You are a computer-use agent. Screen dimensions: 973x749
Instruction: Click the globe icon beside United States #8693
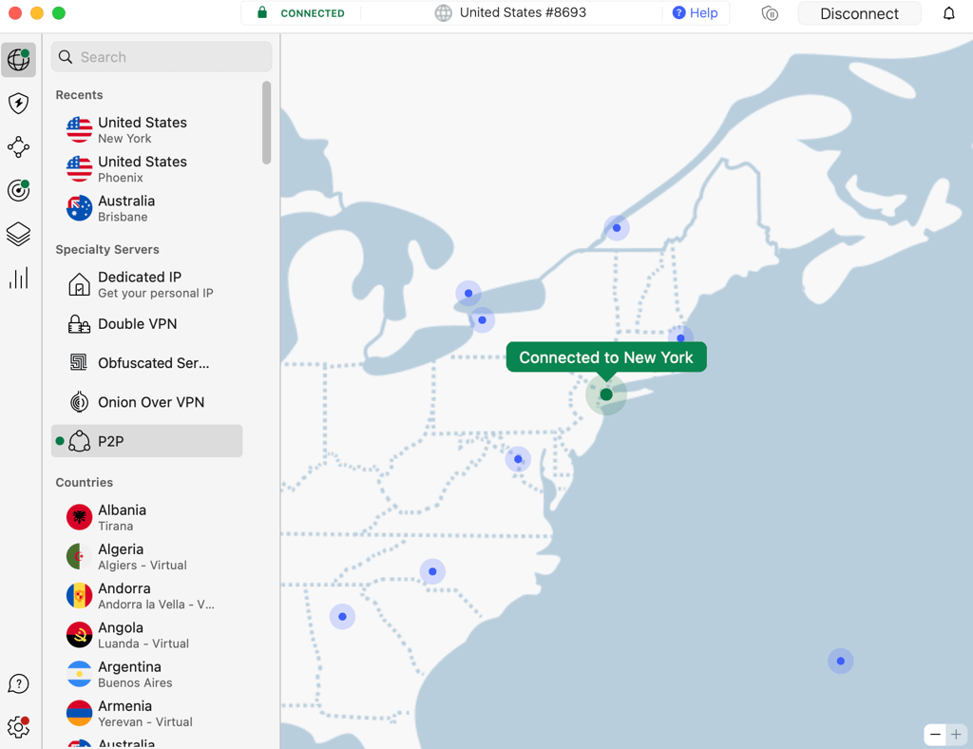[443, 13]
